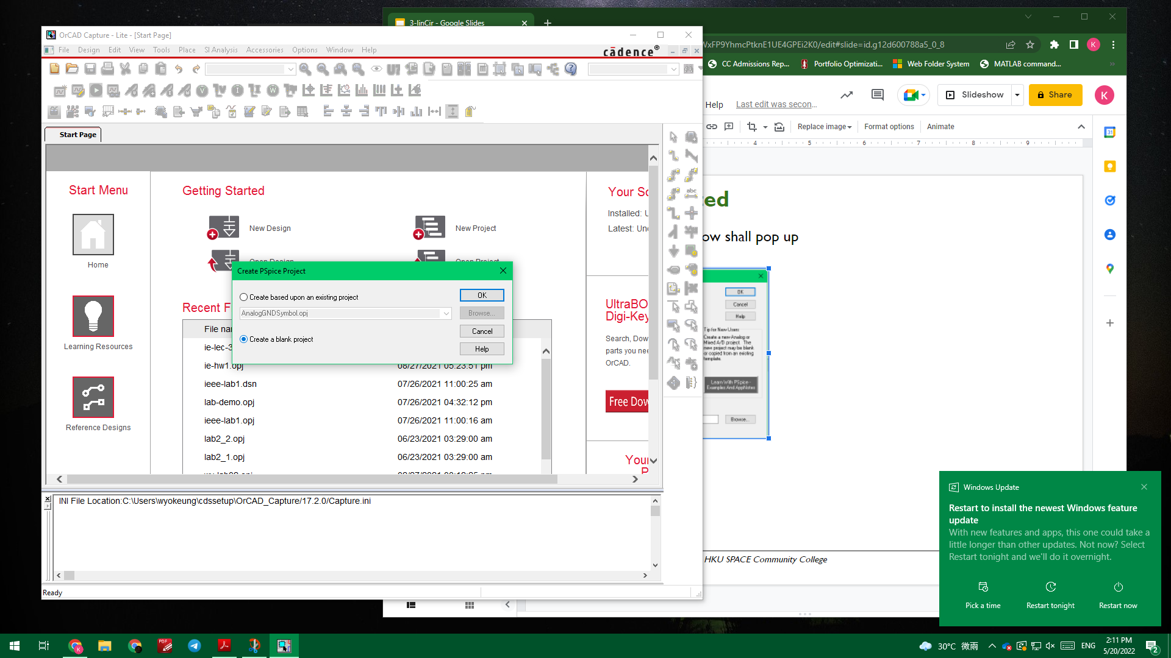Open the empty combo box beside Redo

point(250,69)
